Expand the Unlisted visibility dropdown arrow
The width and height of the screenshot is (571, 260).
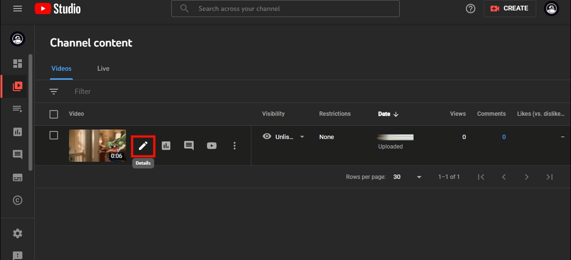pos(302,137)
